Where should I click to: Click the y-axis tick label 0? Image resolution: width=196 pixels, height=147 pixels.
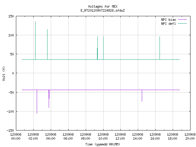pyautogui.click(x=13, y=73)
